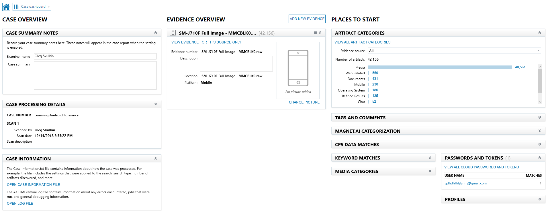
Task: Collapse the Artifact Categories panel
Action: 540,33
